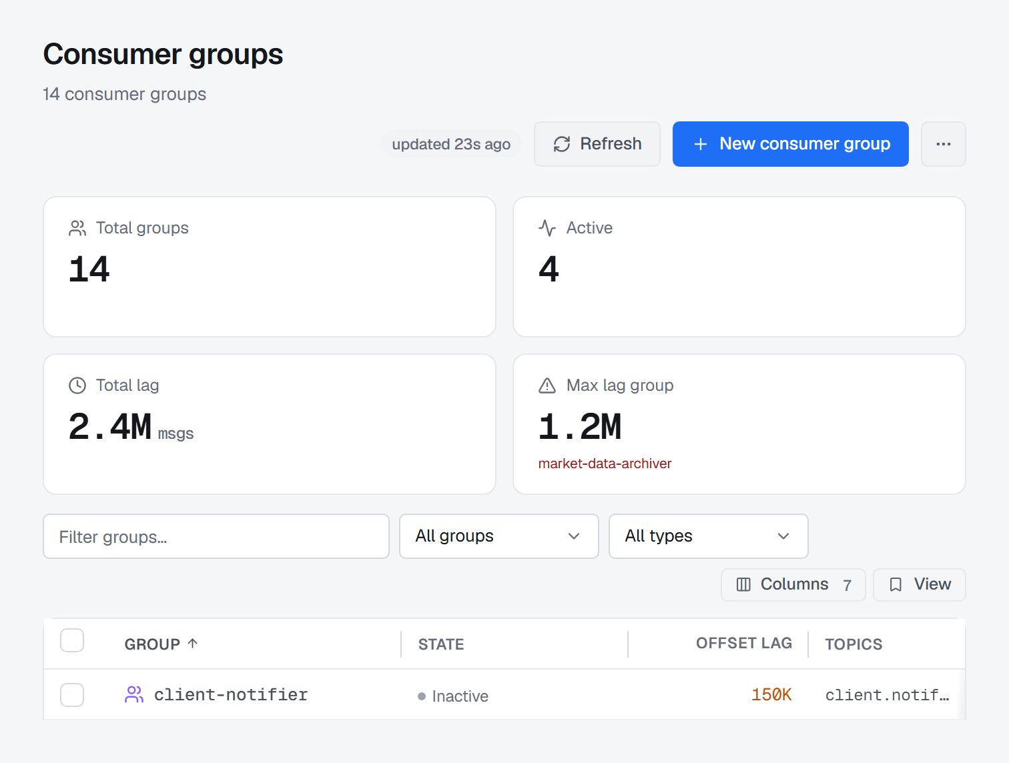Open the All types dropdown

[708, 536]
